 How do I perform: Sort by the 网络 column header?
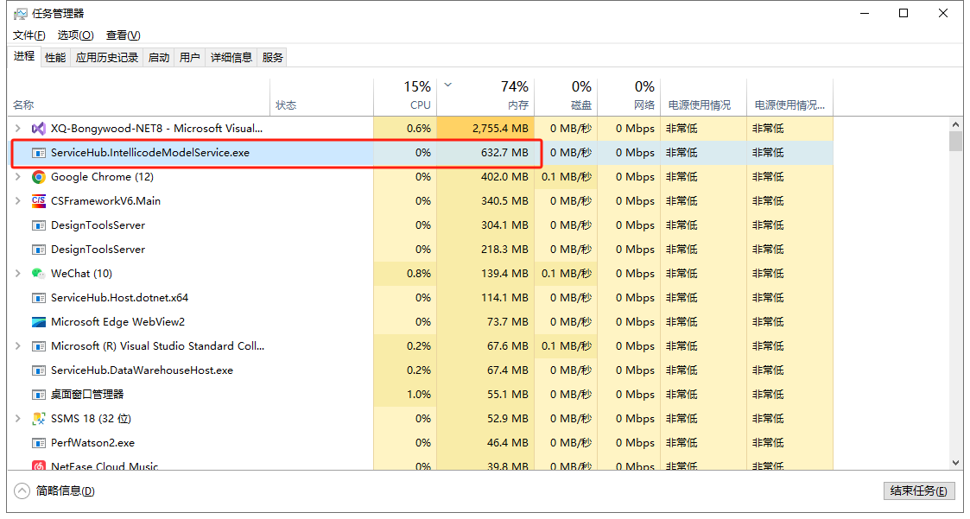point(629,97)
